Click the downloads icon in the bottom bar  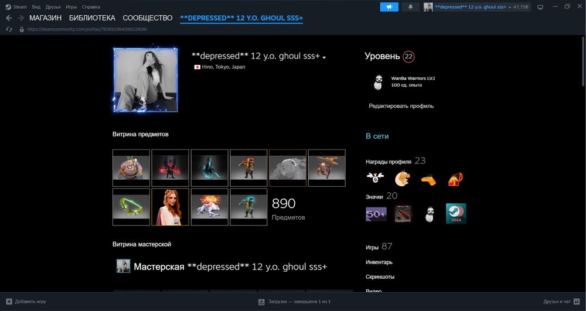(261, 302)
